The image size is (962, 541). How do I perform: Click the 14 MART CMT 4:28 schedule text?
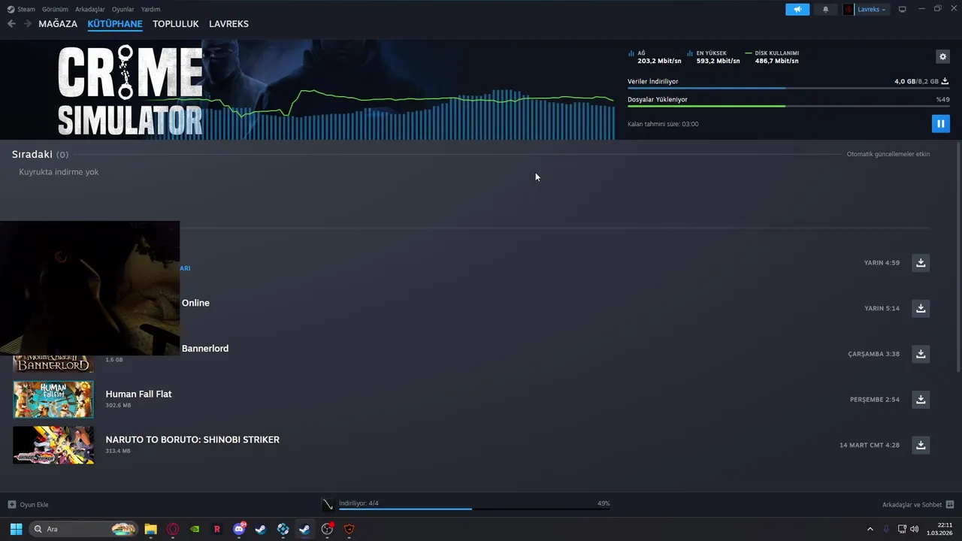870,445
